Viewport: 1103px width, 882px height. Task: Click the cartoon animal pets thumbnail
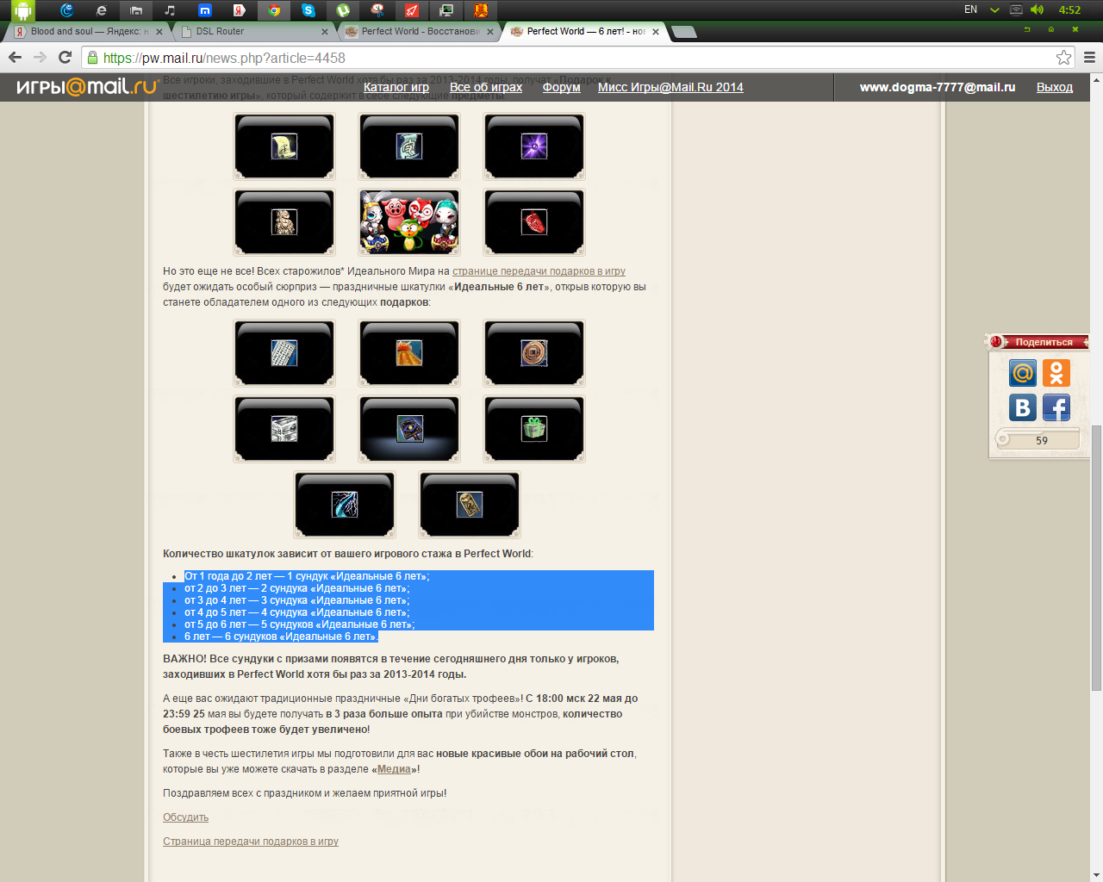pyautogui.click(x=409, y=222)
